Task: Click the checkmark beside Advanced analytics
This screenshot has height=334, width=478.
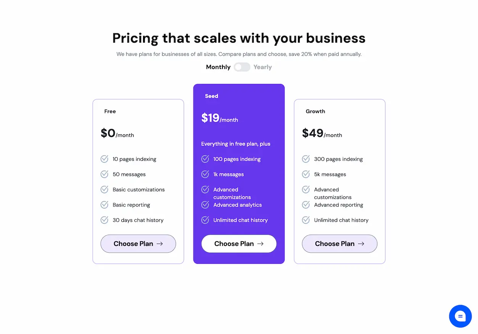Action: (x=205, y=205)
